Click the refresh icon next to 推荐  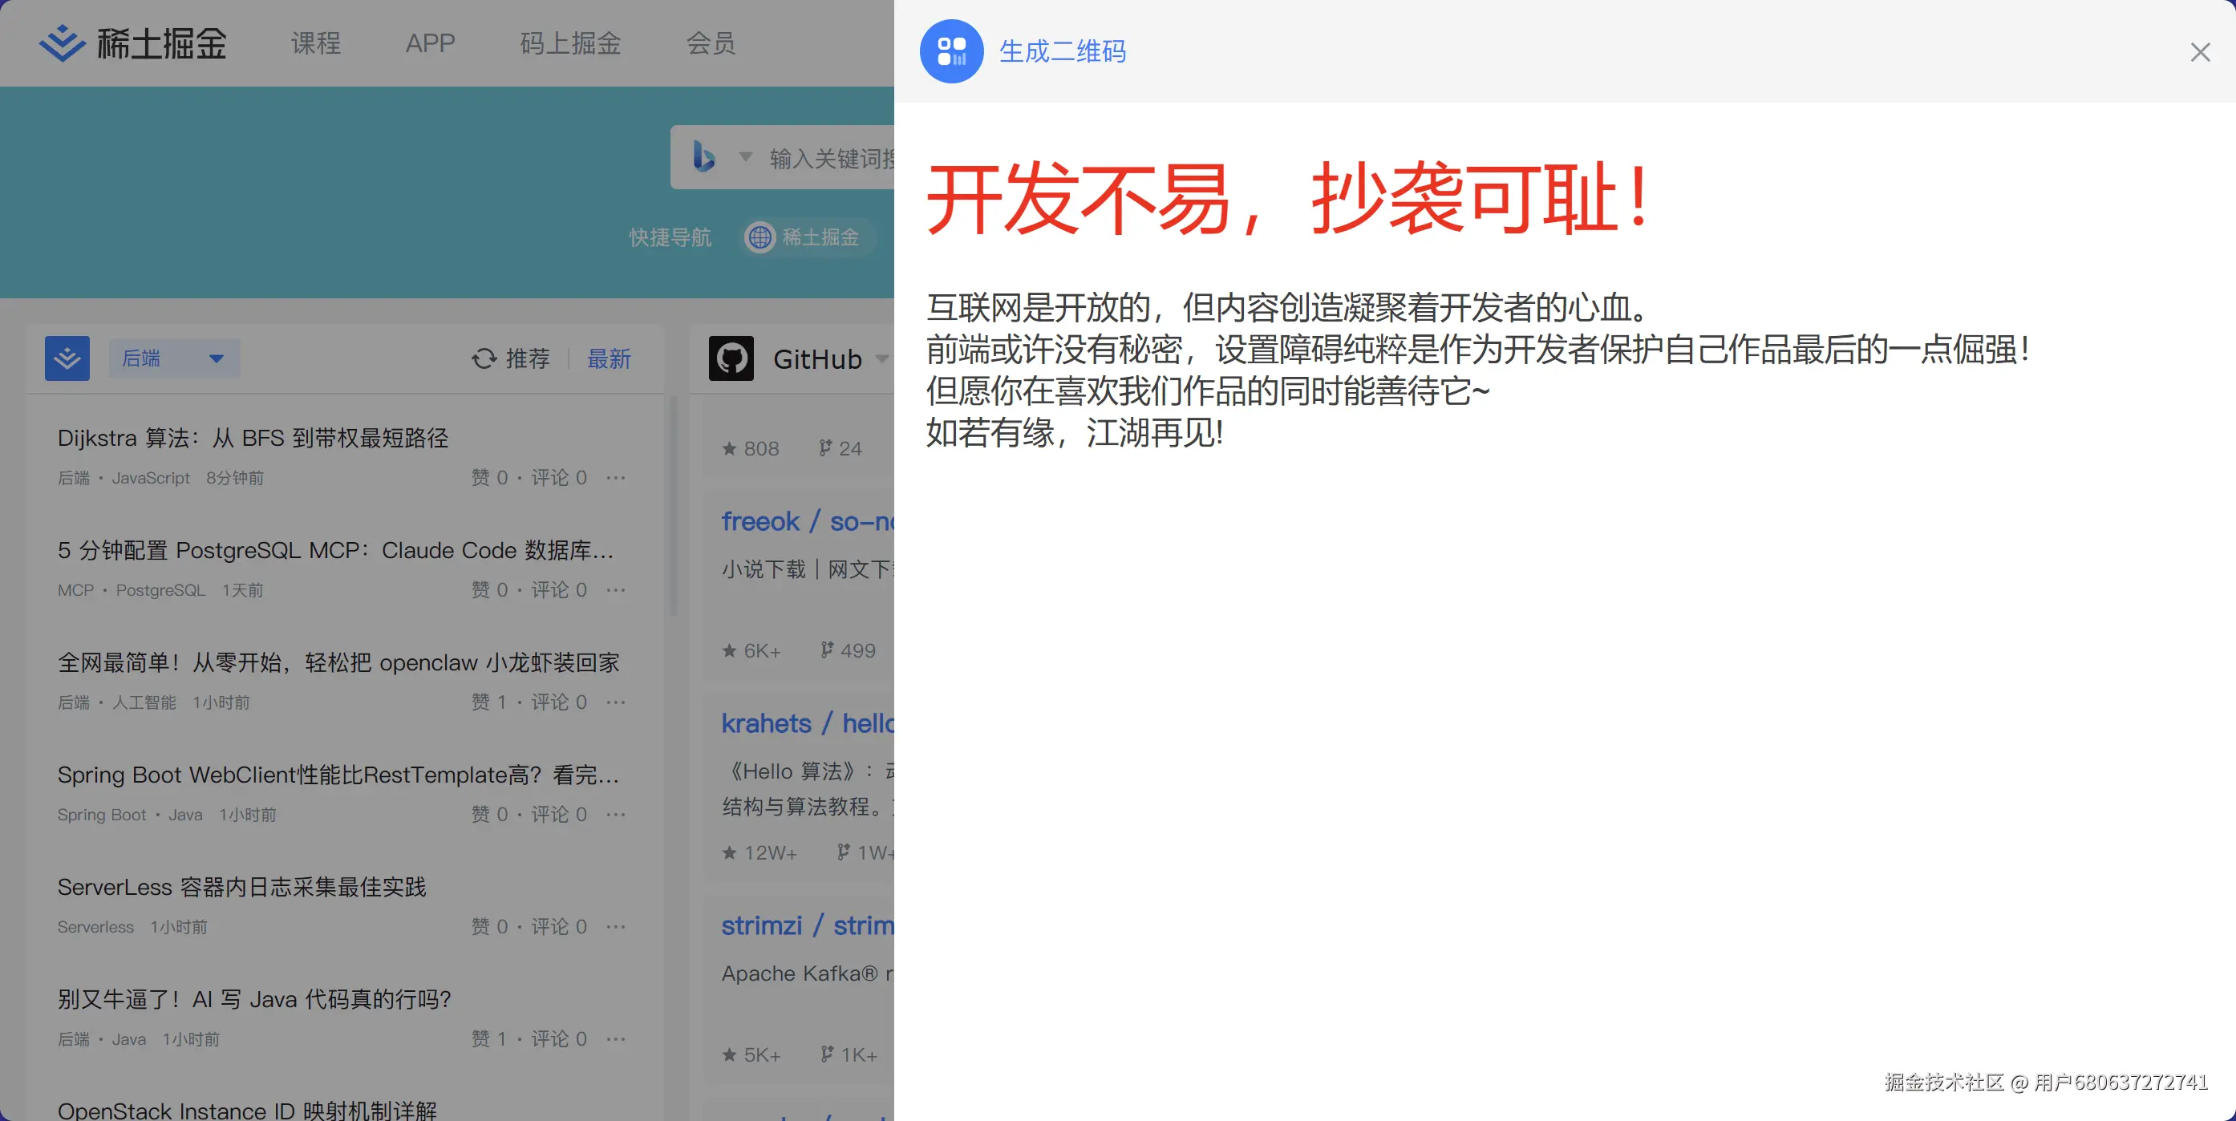point(484,358)
